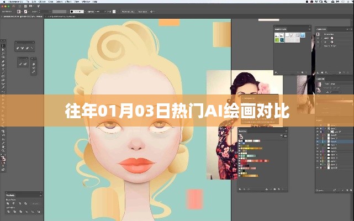
Task: Apply the green graphic style thumbnail
Action: pyautogui.click(x=277, y=40)
